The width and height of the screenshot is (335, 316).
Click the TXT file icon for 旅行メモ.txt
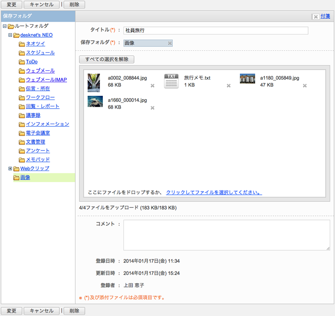171,81
